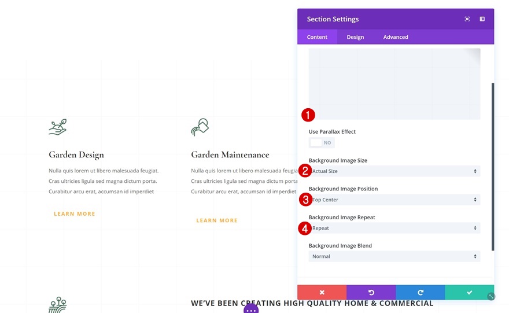Click the Garden Maintenance heading
The image size is (509, 313).
click(230, 154)
